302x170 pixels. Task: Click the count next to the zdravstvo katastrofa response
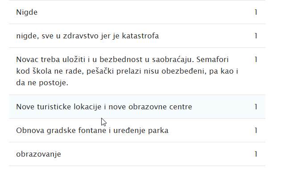point(256,36)
